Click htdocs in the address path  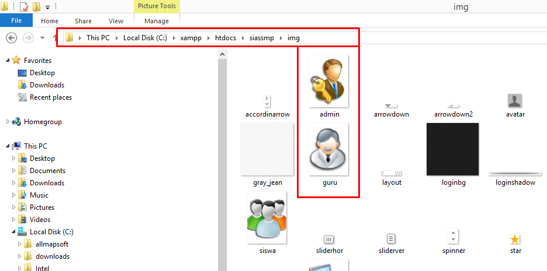point(226,37)
